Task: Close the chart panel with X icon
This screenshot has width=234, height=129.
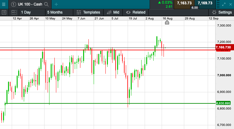Action: (231, 4)
